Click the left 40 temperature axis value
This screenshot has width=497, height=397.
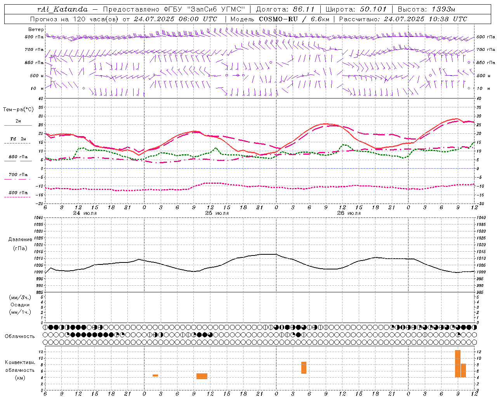click(x=41, y=98)
